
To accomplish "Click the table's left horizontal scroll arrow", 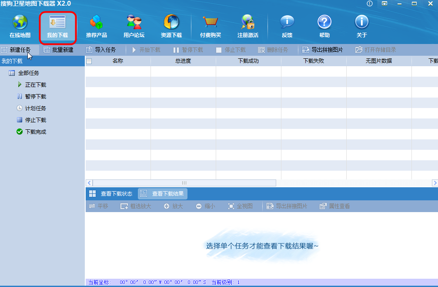I will pos(89,183).
